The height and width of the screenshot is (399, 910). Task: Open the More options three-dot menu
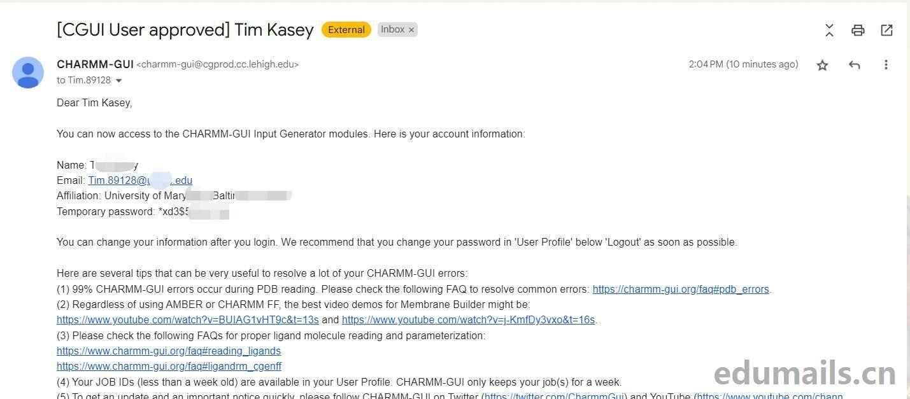(x=886, y=65)
